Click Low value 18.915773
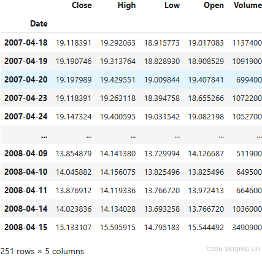The width and height of the screenshot is (262, 256). [x=162, y=43]
